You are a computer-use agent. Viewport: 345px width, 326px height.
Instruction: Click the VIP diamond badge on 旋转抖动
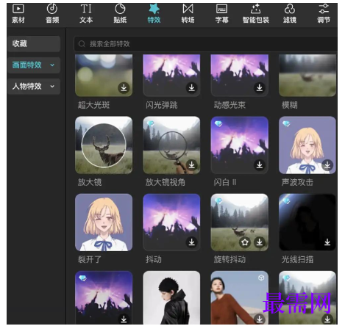[x=218, y=200]
